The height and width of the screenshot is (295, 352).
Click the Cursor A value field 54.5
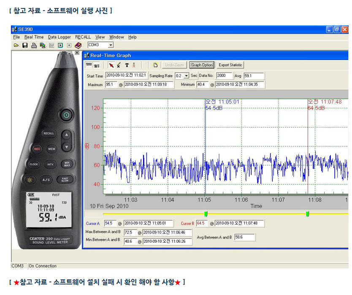[110, 223]
